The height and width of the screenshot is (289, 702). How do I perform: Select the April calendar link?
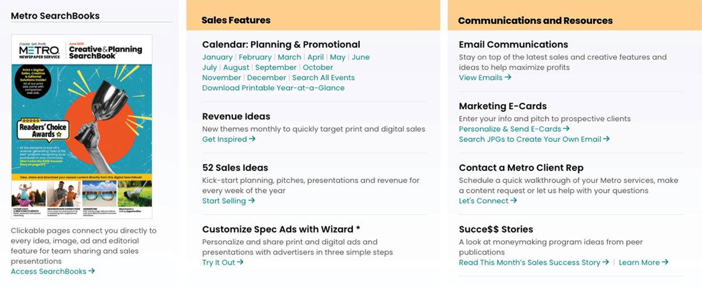click(316, 57)
